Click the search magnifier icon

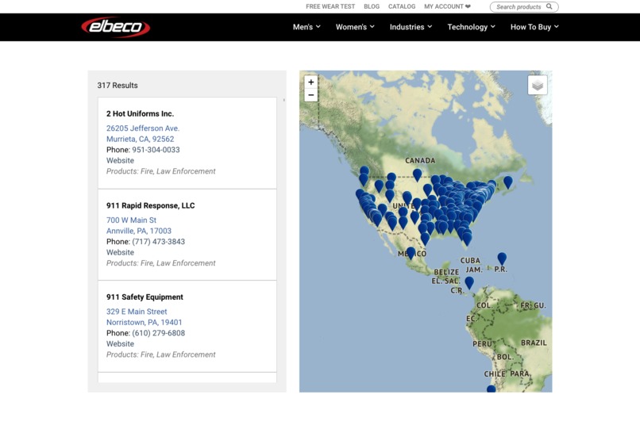tap(549, 6)
